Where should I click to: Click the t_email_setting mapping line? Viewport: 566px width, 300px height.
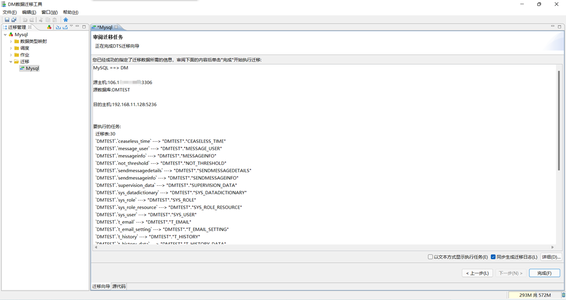pos(162,229)
